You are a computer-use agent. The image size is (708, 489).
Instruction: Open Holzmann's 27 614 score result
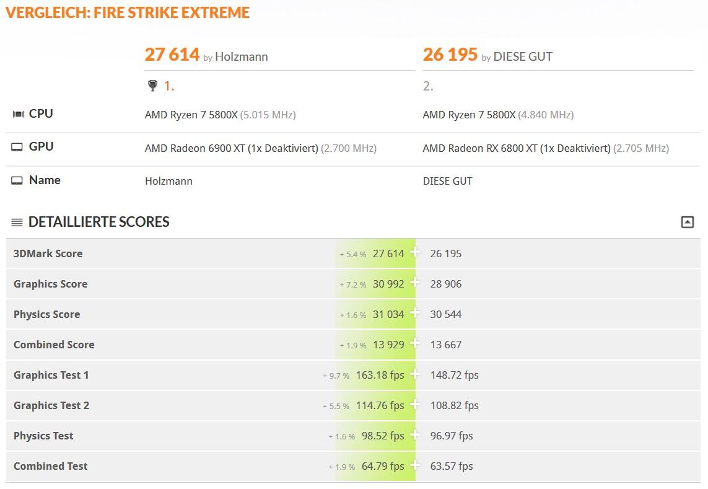tap(172, 55)
